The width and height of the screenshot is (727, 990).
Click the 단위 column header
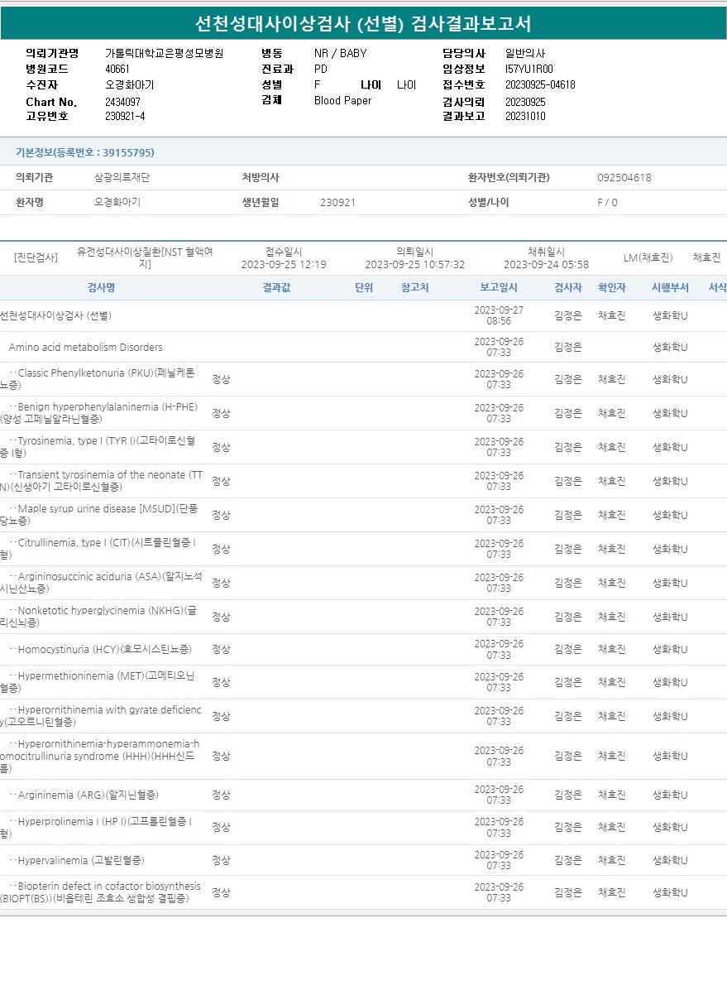(364, 288)
